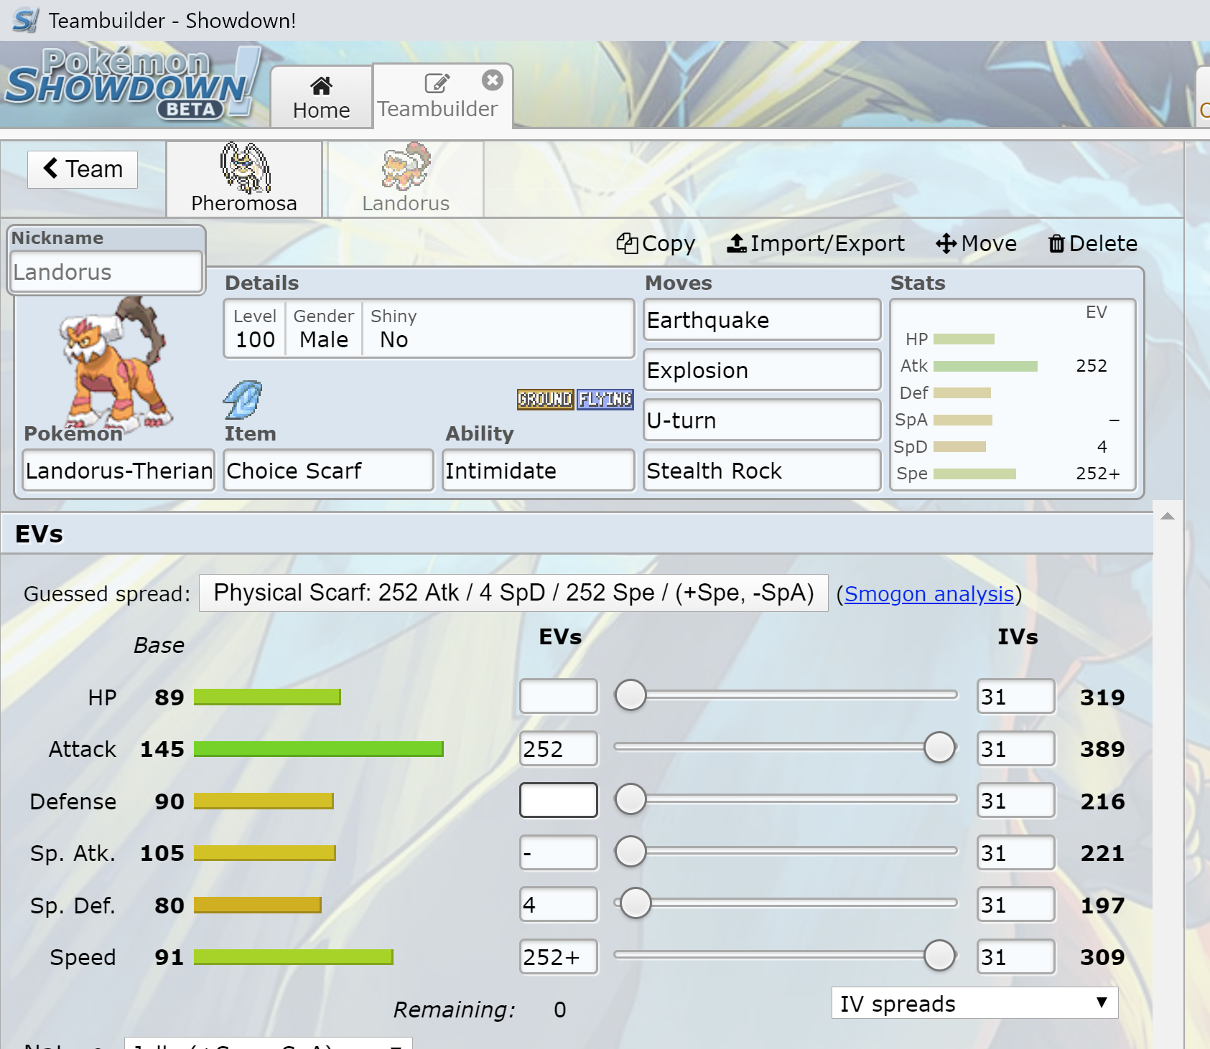The width and height of the screenshot is (1210, 1049).
Task: Click the Sp. Def. IV input box
Action: pyautogui.click(x=1016, y=905)
